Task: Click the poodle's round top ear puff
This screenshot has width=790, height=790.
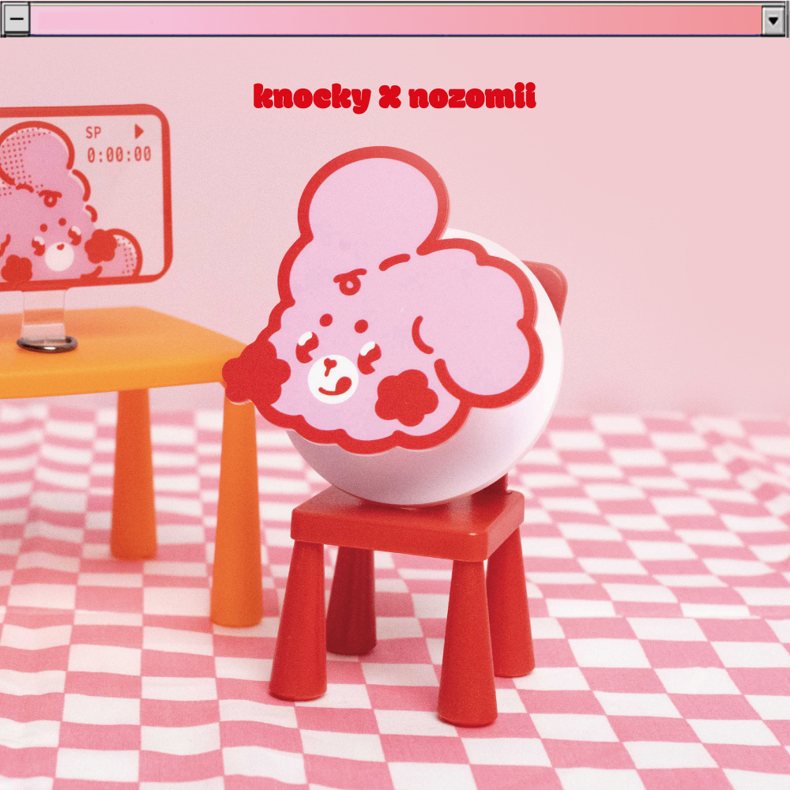Action: pos(371,205)
